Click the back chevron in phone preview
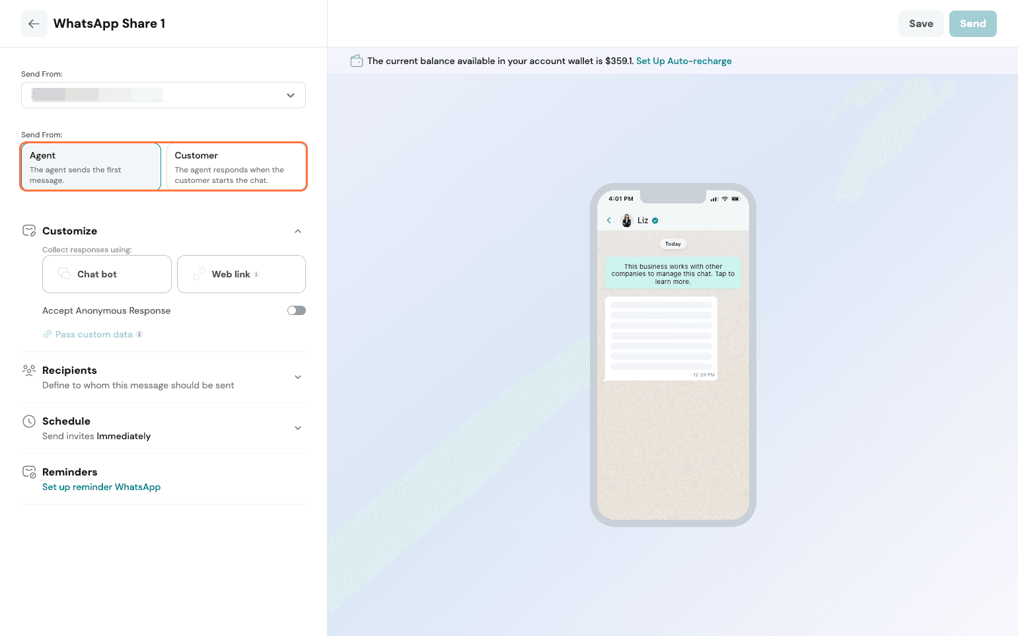 pos(609,221)
